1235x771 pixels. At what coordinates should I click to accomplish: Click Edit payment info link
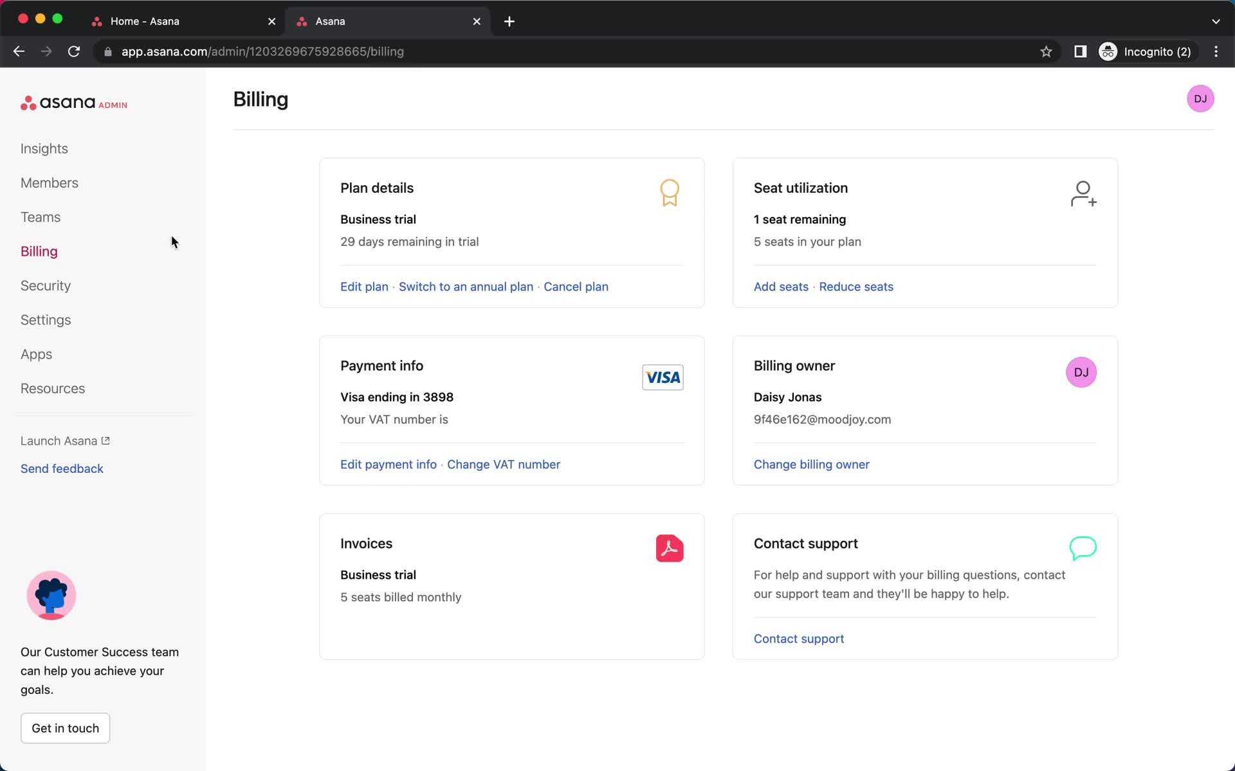(389, 464)
